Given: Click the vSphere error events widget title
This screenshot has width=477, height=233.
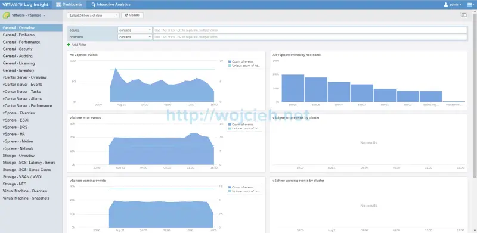Looking at the screenshot, I should pyautogui.click(x=85, y=118).
